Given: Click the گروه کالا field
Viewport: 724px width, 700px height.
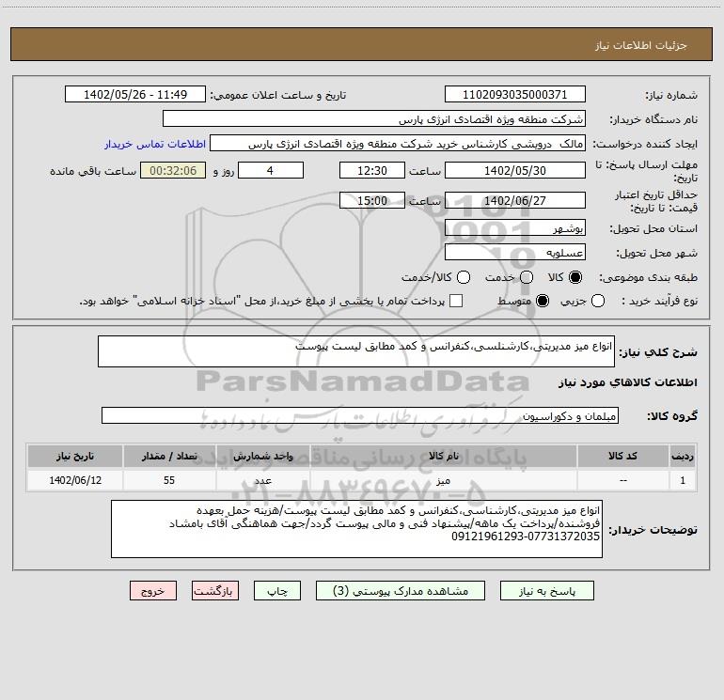Looking at the screenshot, I should click(x=359, y=415).
